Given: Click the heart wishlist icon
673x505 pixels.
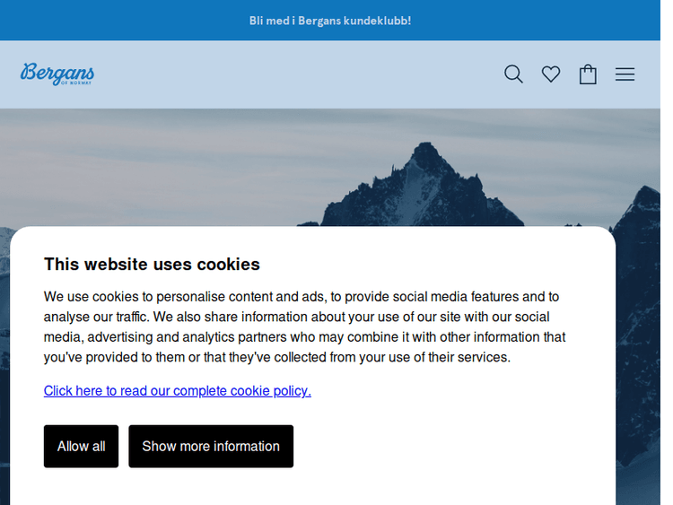Looking at the screenshot, I should 551,74.
